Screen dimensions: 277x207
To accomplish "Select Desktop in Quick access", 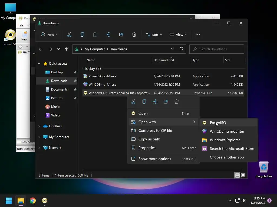I will click(x=57, y=72).
